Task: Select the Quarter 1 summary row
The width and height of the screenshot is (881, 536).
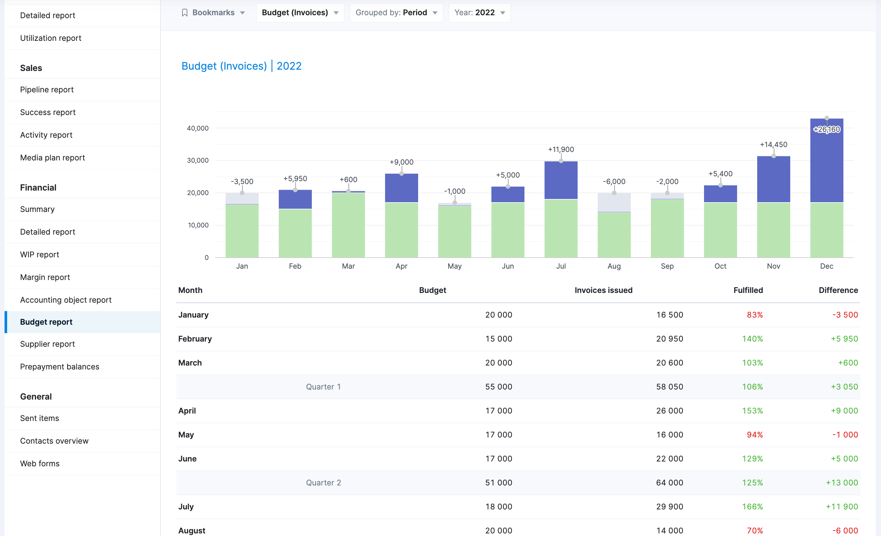Action: pos(323,387)
